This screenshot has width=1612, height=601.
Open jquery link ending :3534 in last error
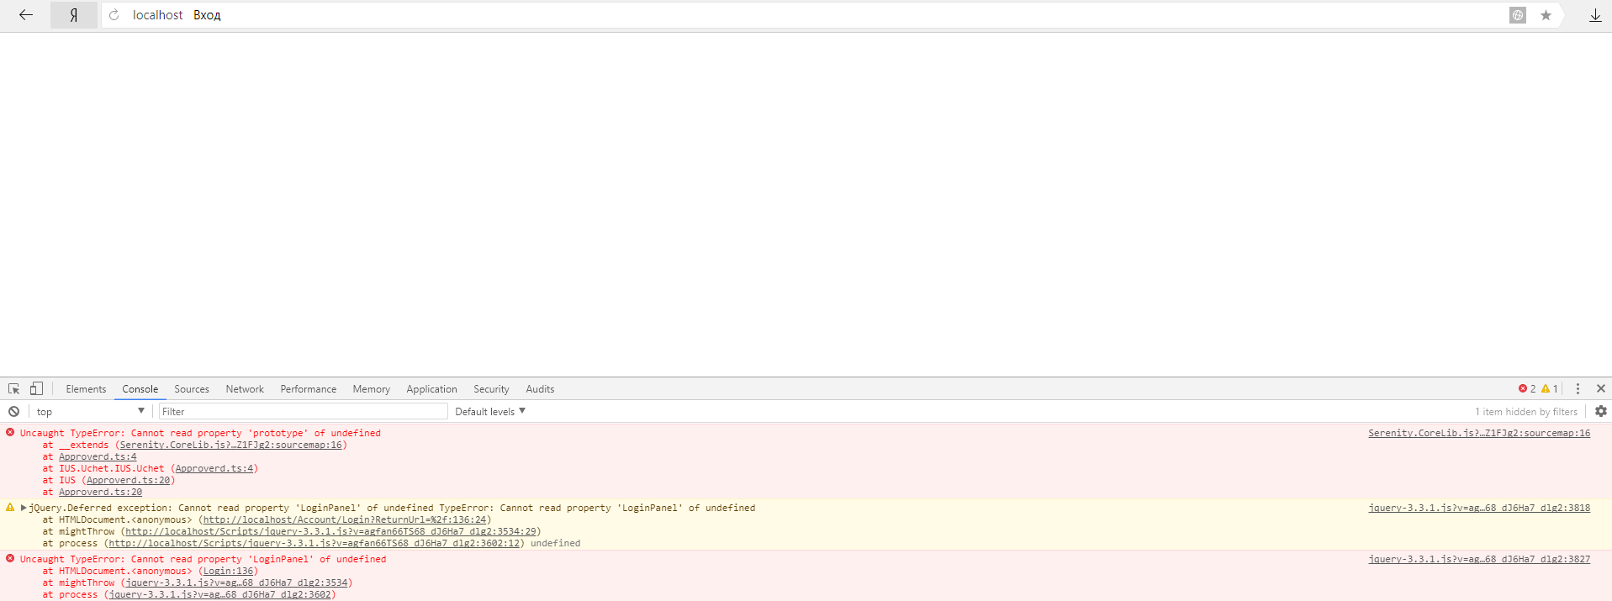click(x=236, y=583)
